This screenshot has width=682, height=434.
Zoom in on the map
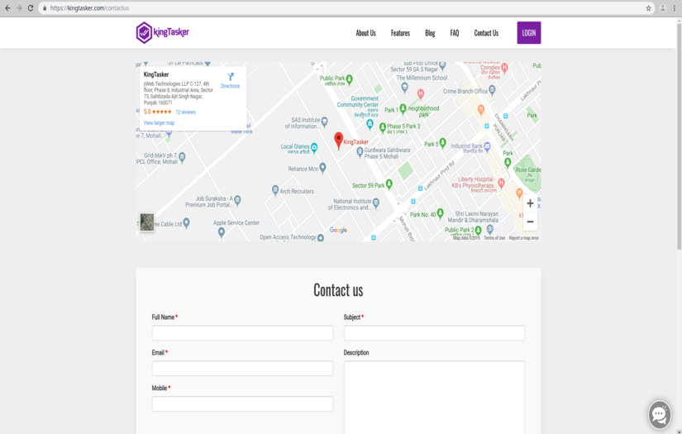point(530,203)
